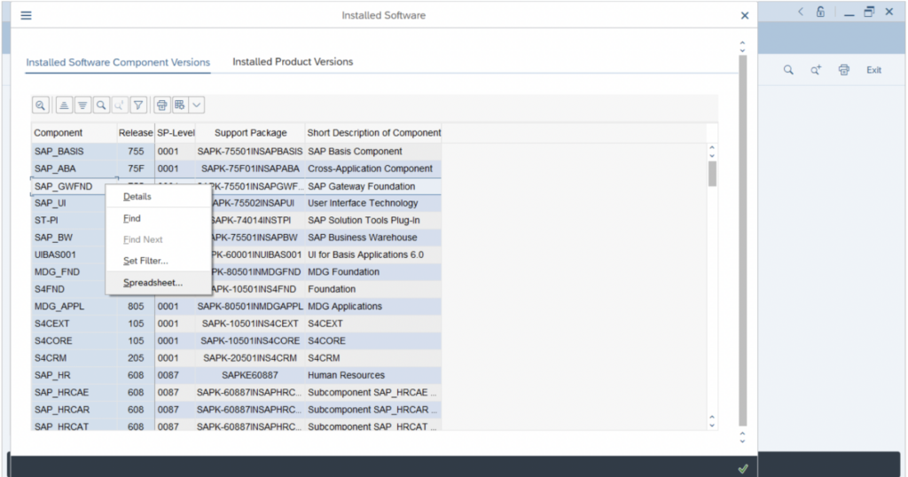Select Details from the context menu
The width and height of the screenshot is (908, 477).
point(137,197)
